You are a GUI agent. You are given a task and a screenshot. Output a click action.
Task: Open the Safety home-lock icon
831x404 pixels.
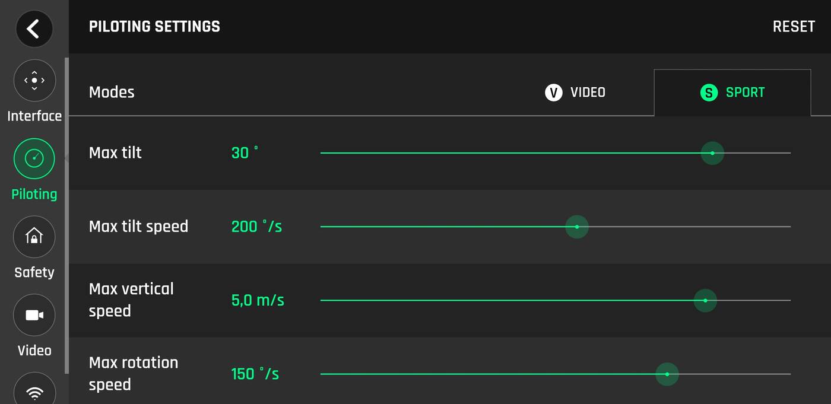34,237
